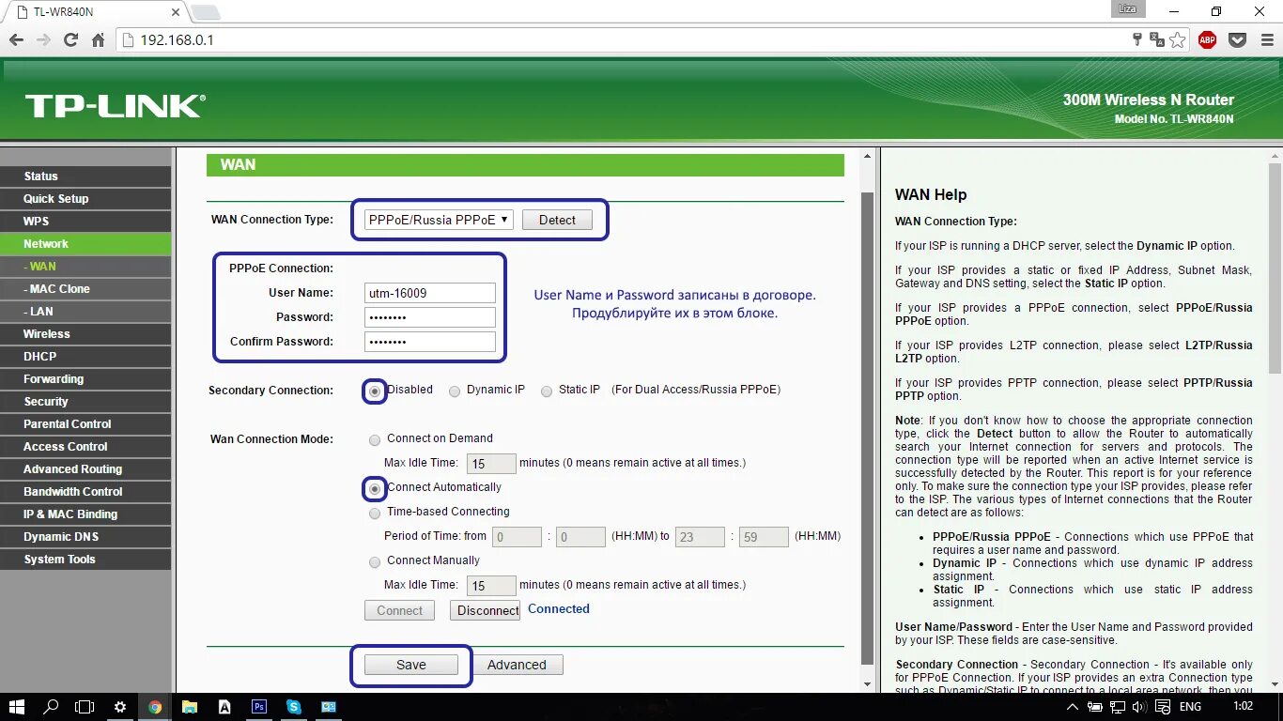Open Windows taskbar search
This screenshot has height=721, width=1283.
52,707
